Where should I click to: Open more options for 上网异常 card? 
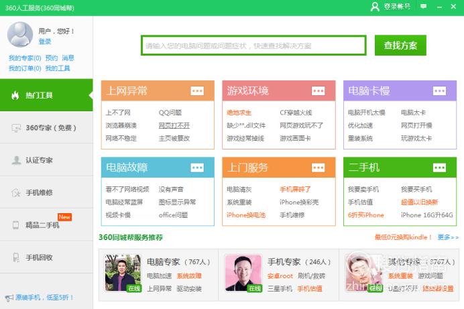point(197,90)
